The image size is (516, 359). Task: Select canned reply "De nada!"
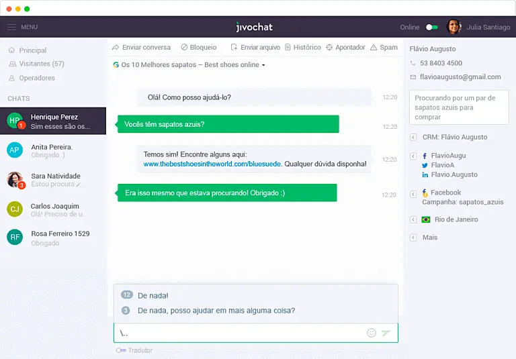coord(153,295)
